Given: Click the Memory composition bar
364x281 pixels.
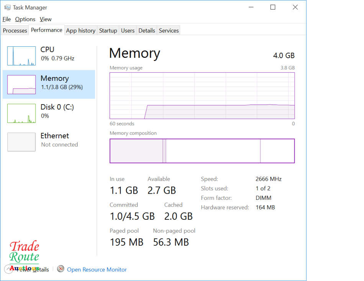Looking at the screenshot, I should (202, 151).
